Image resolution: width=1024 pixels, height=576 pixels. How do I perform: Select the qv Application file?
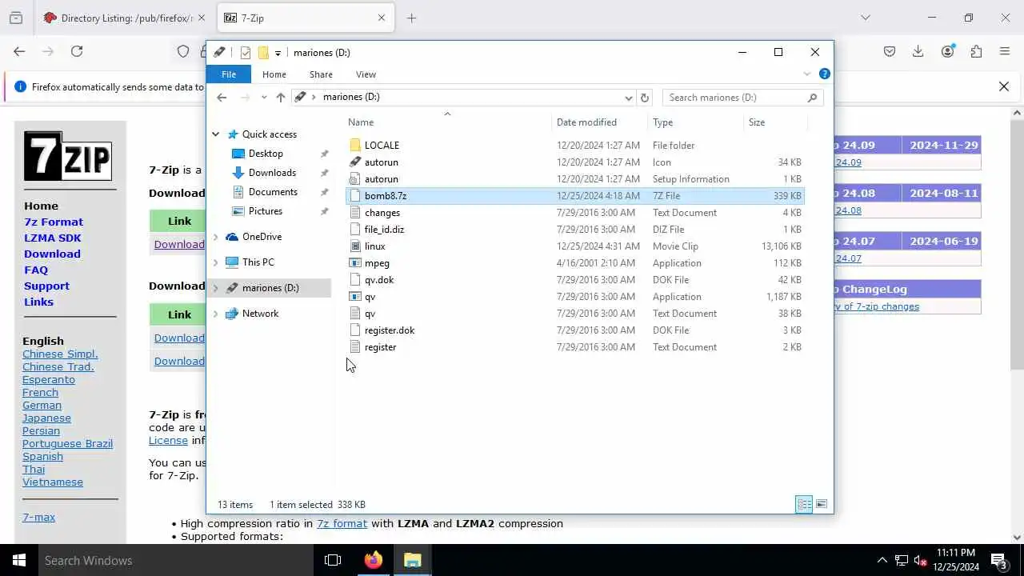[x=574, y=296]
